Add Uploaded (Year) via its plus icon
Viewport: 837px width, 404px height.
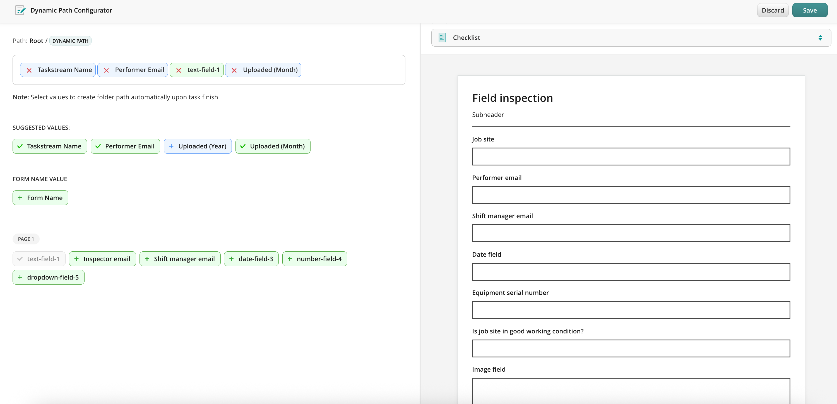click(x=171, y=146)
